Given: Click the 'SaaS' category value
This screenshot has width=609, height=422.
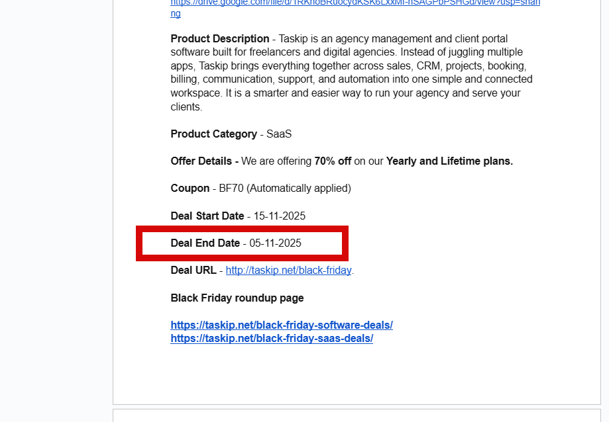Looking at the screenshot, I should (279, 134).
